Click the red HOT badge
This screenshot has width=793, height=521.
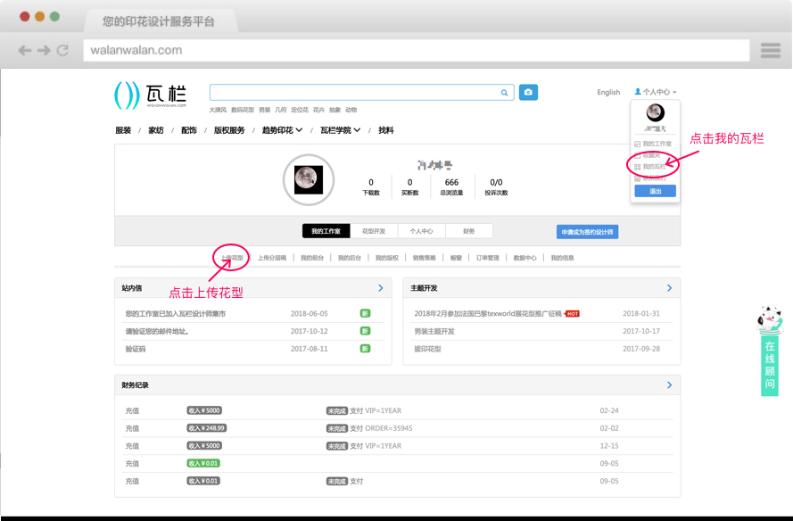point(572,314)
